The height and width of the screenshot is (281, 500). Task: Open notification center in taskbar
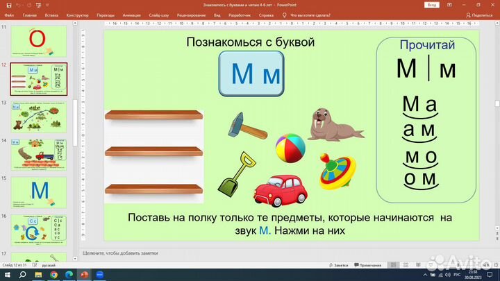point(490,275)
